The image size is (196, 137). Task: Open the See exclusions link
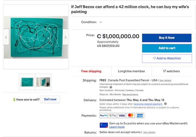click(x=130, y=94)
